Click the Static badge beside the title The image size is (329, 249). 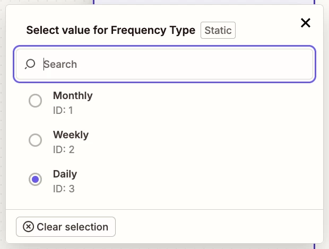(218, 30)
